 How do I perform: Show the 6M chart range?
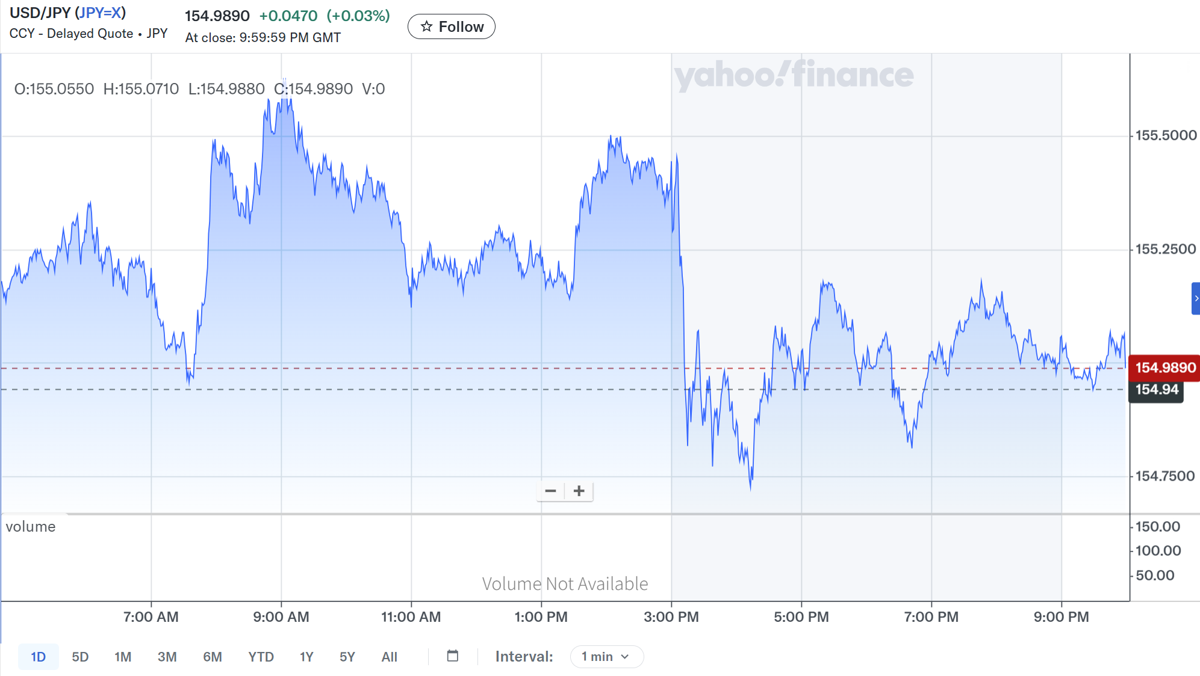(213, 657)
